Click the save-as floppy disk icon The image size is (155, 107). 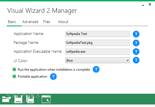click(30, 99)
